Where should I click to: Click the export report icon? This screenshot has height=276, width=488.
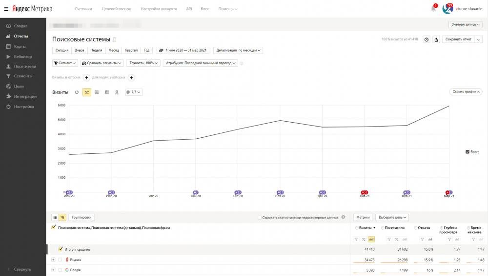coord(436,39)
